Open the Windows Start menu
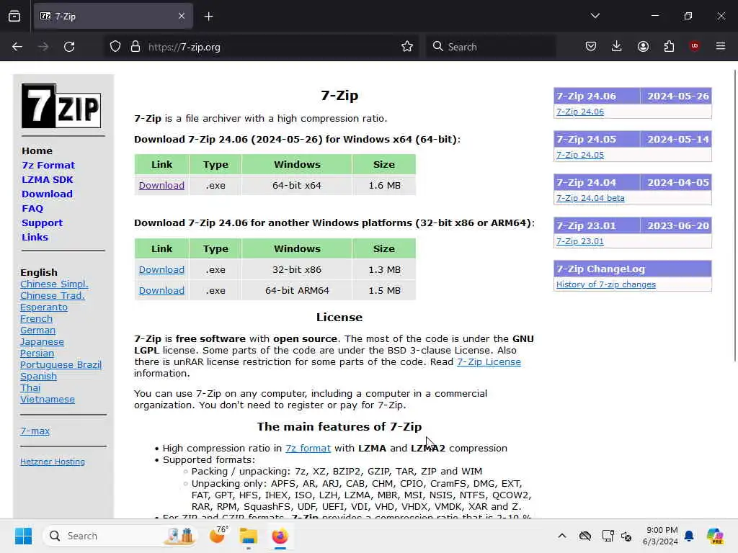The image size is (738, 553). pyautogui.click(x=23, y=536)
